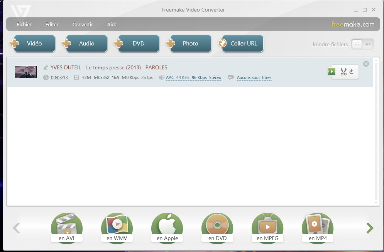Viewport: 384px width, 252px height.
Task: Click the scrollbar up arrow
Action: click(x=376, y=60)
